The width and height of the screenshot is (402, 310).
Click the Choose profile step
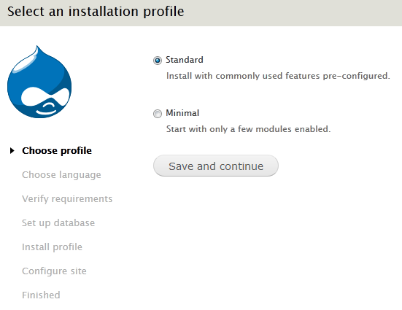point(57,151)
